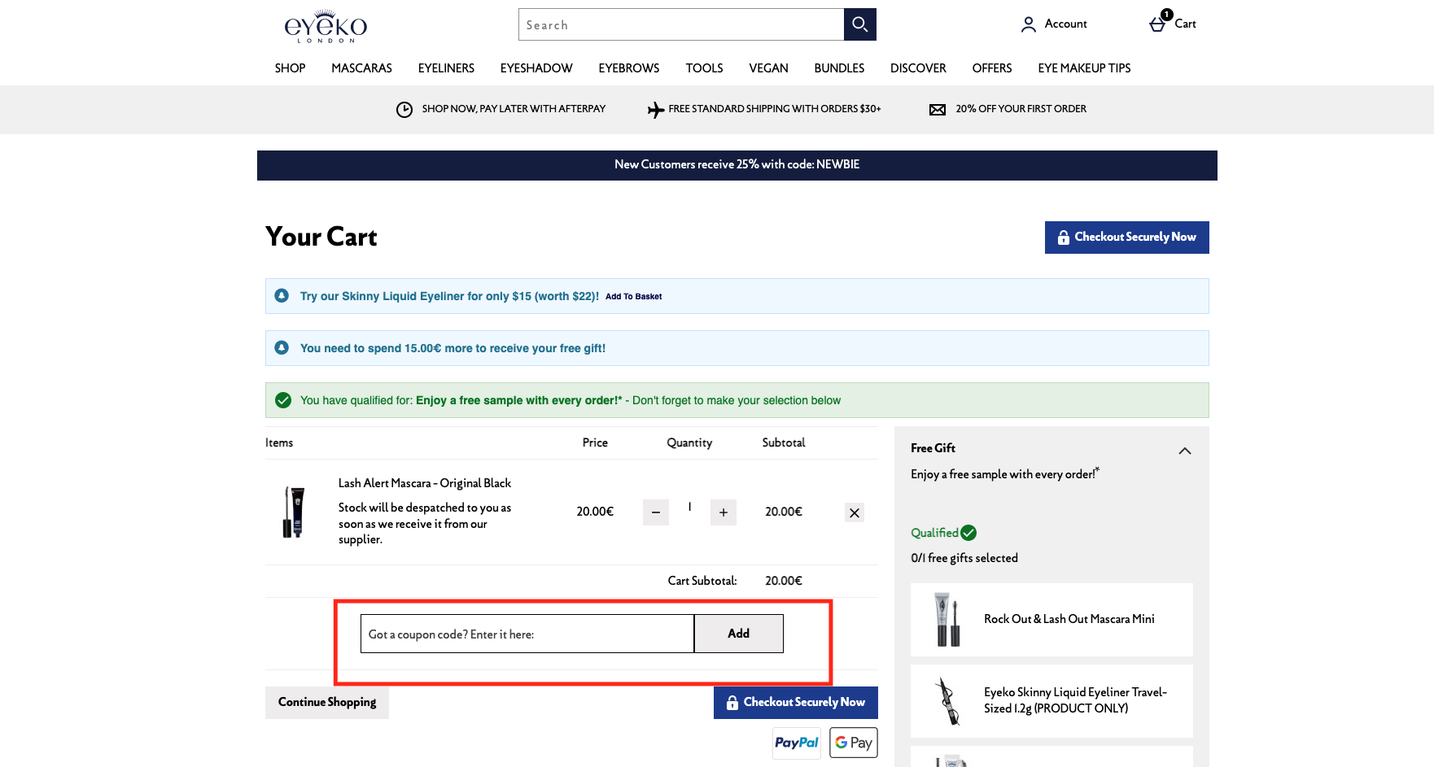
Task: Open the Cart basket icon
Action: (1157, 24)
